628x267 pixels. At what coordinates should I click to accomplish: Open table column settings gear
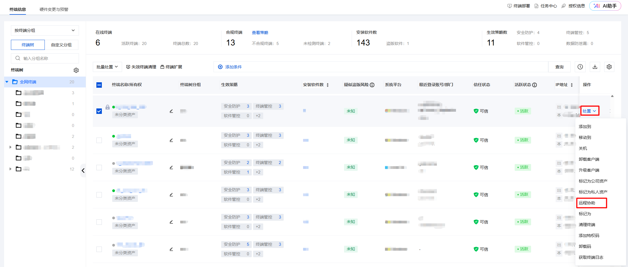[609, 67]
